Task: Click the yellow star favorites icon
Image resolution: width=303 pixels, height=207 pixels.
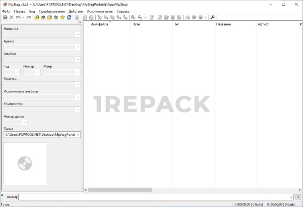Action: click(62, 18)
